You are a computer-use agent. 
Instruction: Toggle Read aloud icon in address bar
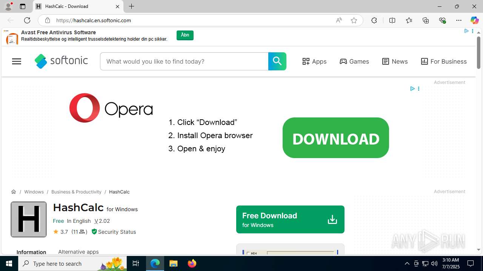pyautogui.click(x=339, y=20)
